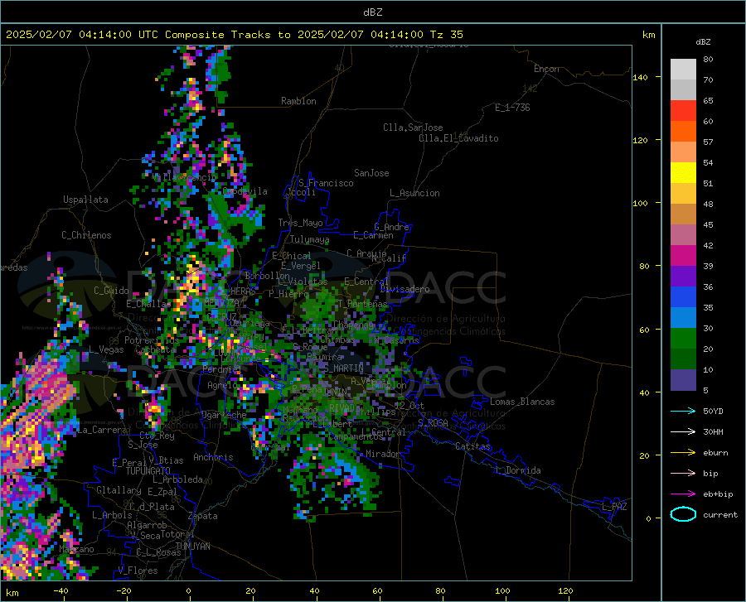Click the 'Tz 35' threshold text
Viewport: 746px width, 602px height.
coord(446,35)
